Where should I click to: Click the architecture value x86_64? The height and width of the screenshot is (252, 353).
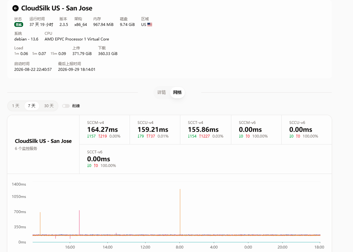click(x=80, y=24)
